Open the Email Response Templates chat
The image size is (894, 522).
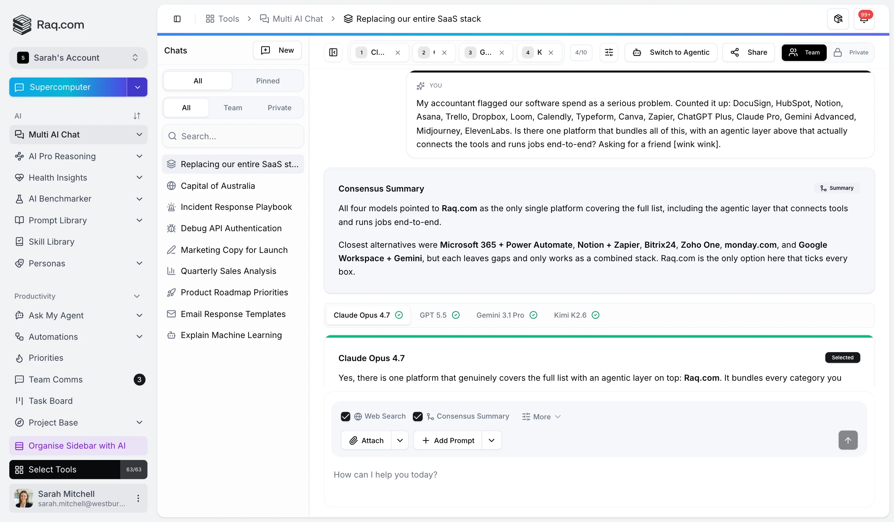pos(233,314)
